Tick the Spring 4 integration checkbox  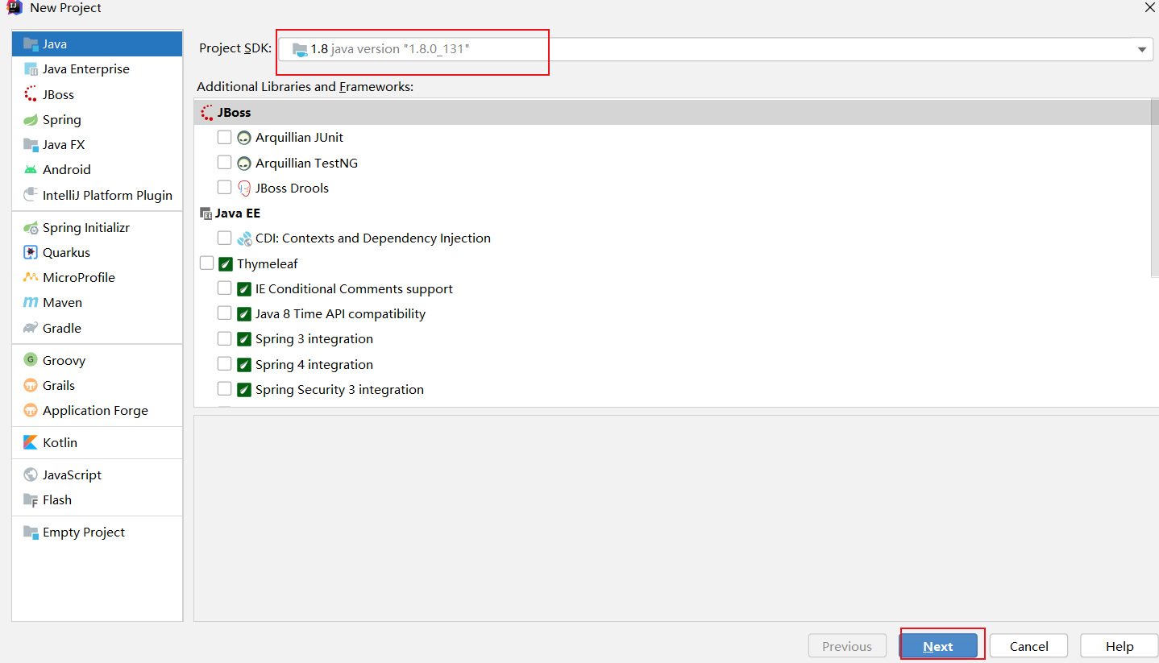click(224, 364)
